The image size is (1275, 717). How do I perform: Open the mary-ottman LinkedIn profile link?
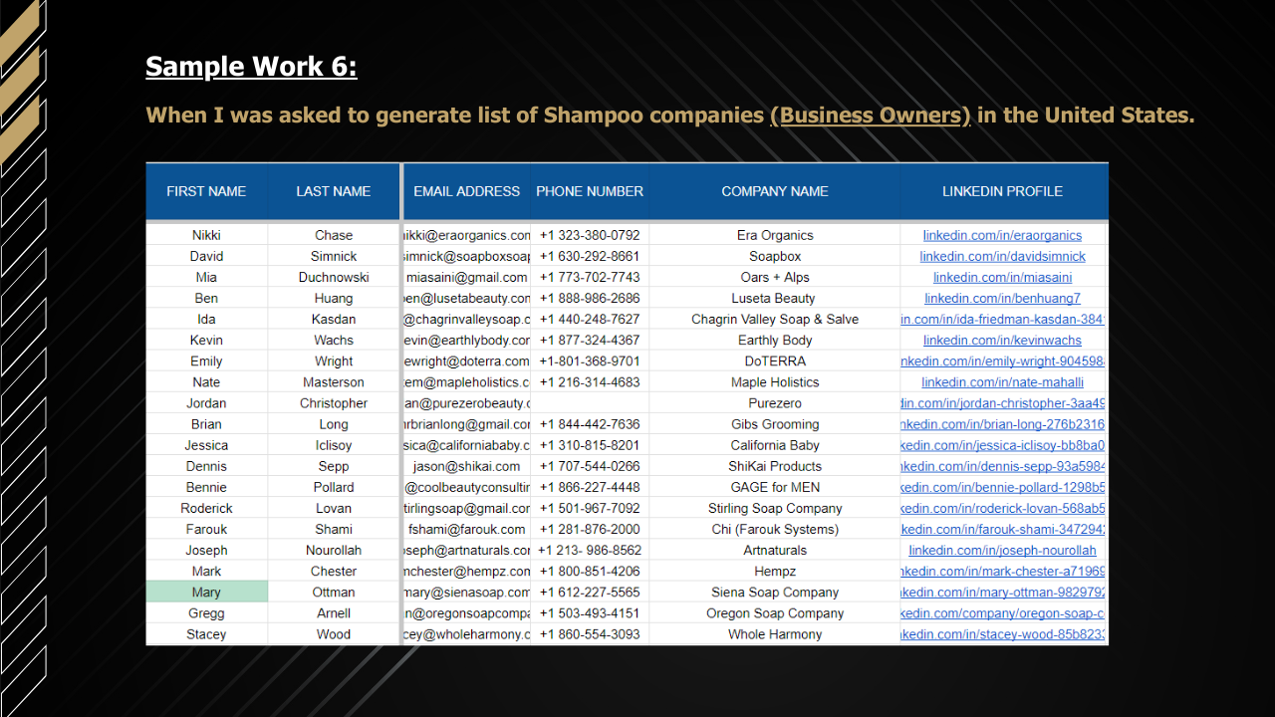[1003, 593]
